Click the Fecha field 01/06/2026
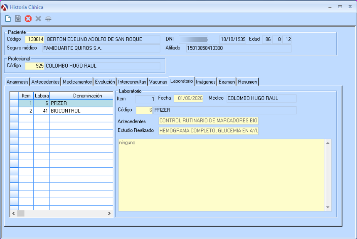The height and width of the screenshot is (239, 357). (188, 98)
